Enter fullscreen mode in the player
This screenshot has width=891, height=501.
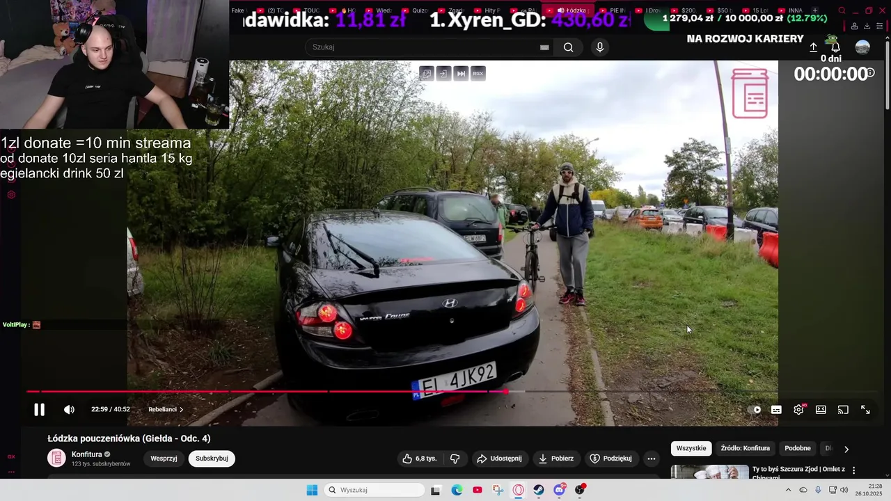(865, 410)
